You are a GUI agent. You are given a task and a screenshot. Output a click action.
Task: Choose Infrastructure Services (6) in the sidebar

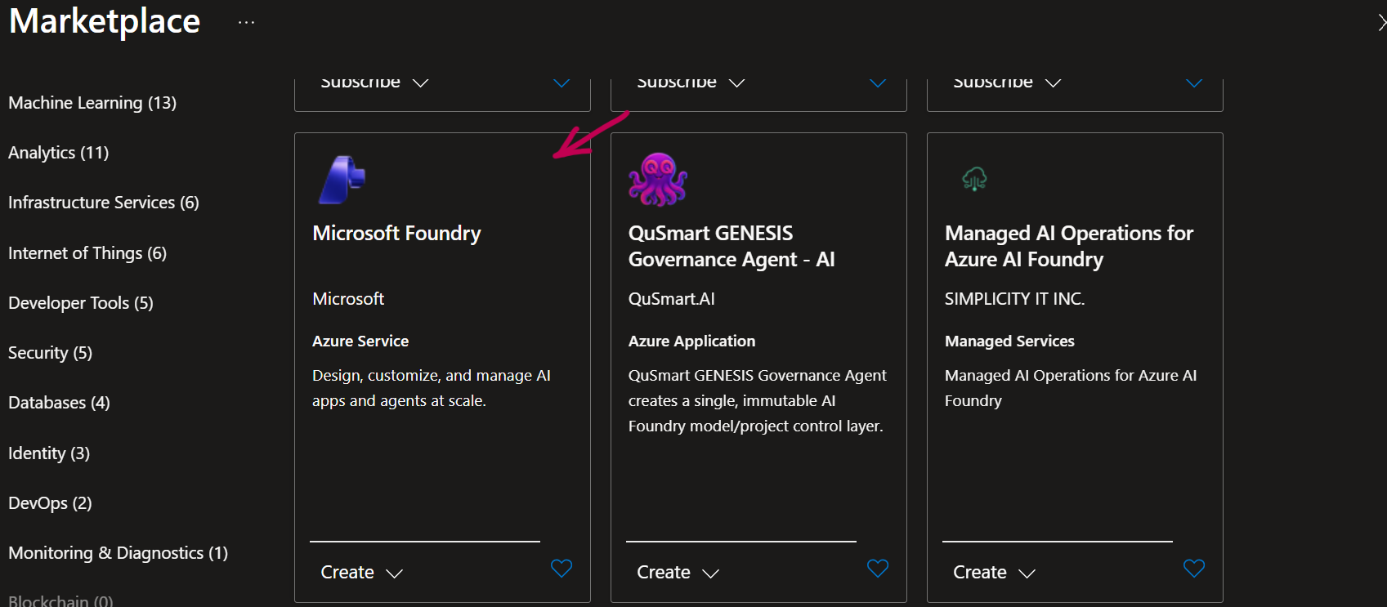coord(104,203)
